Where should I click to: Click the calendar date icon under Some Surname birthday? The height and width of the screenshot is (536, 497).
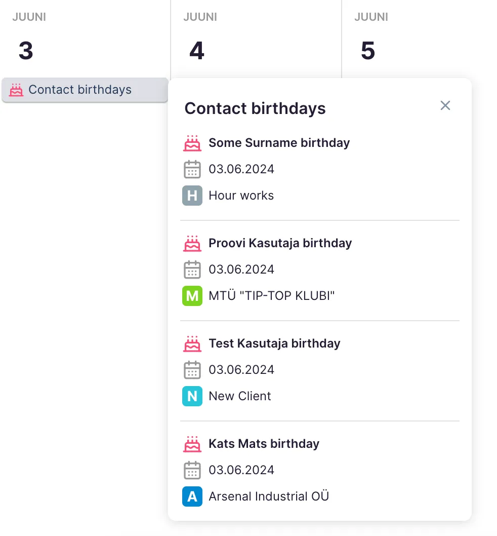click(192, 169)
